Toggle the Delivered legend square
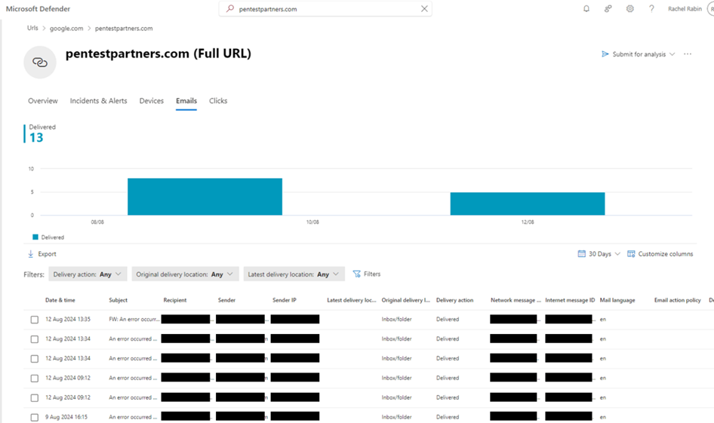This screenshot has width=714, height=423. point(35,237)
